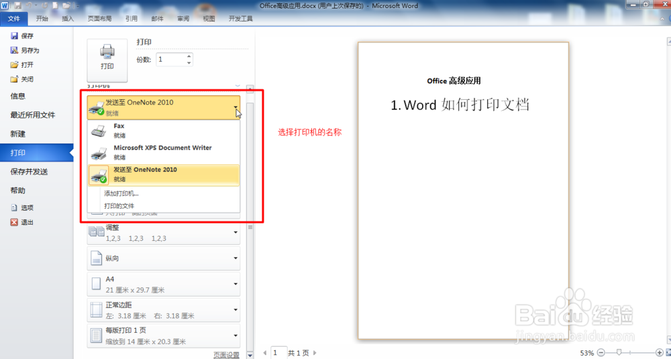Click 打开 (Open) in the sidebar
This screenshot has height=359, width=671.
[x=22, y=65]
